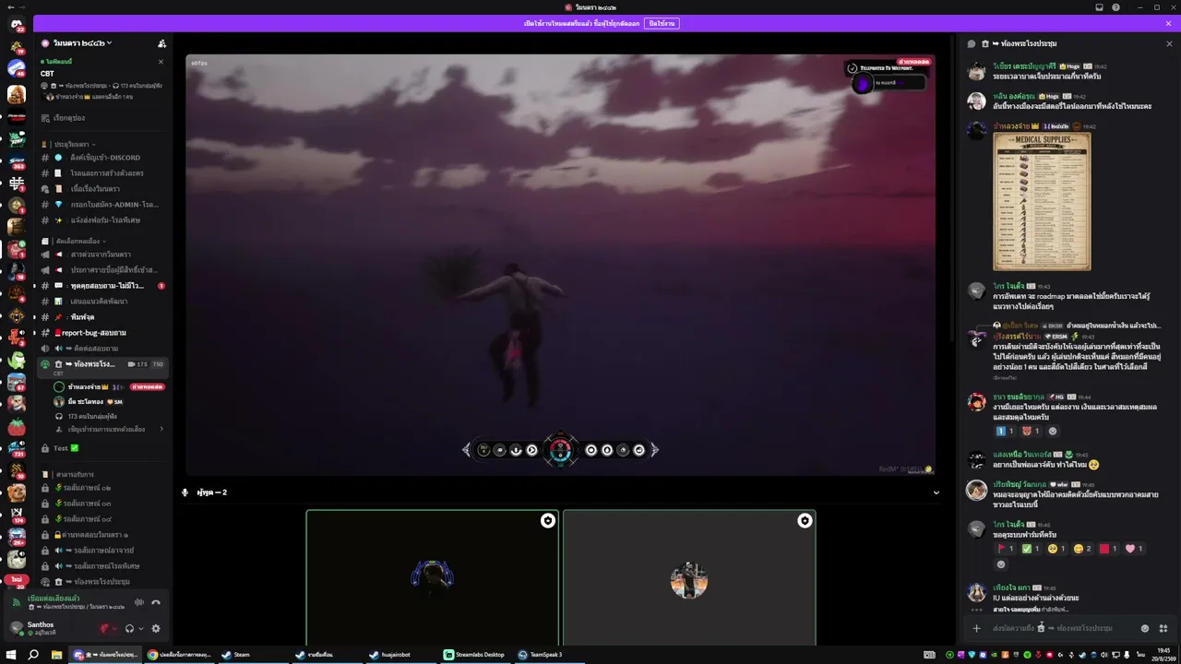
Task: Click the strawberry server icon in the server rail
Action: point(17,427)
